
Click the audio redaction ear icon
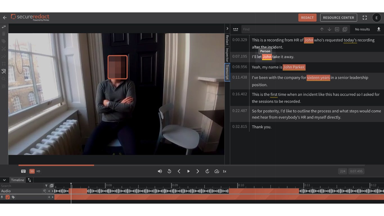tap(4, 71)
